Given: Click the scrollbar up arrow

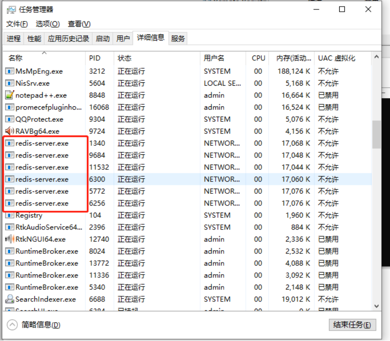Looking at the screenshot, I should click(x=376, y=57).
